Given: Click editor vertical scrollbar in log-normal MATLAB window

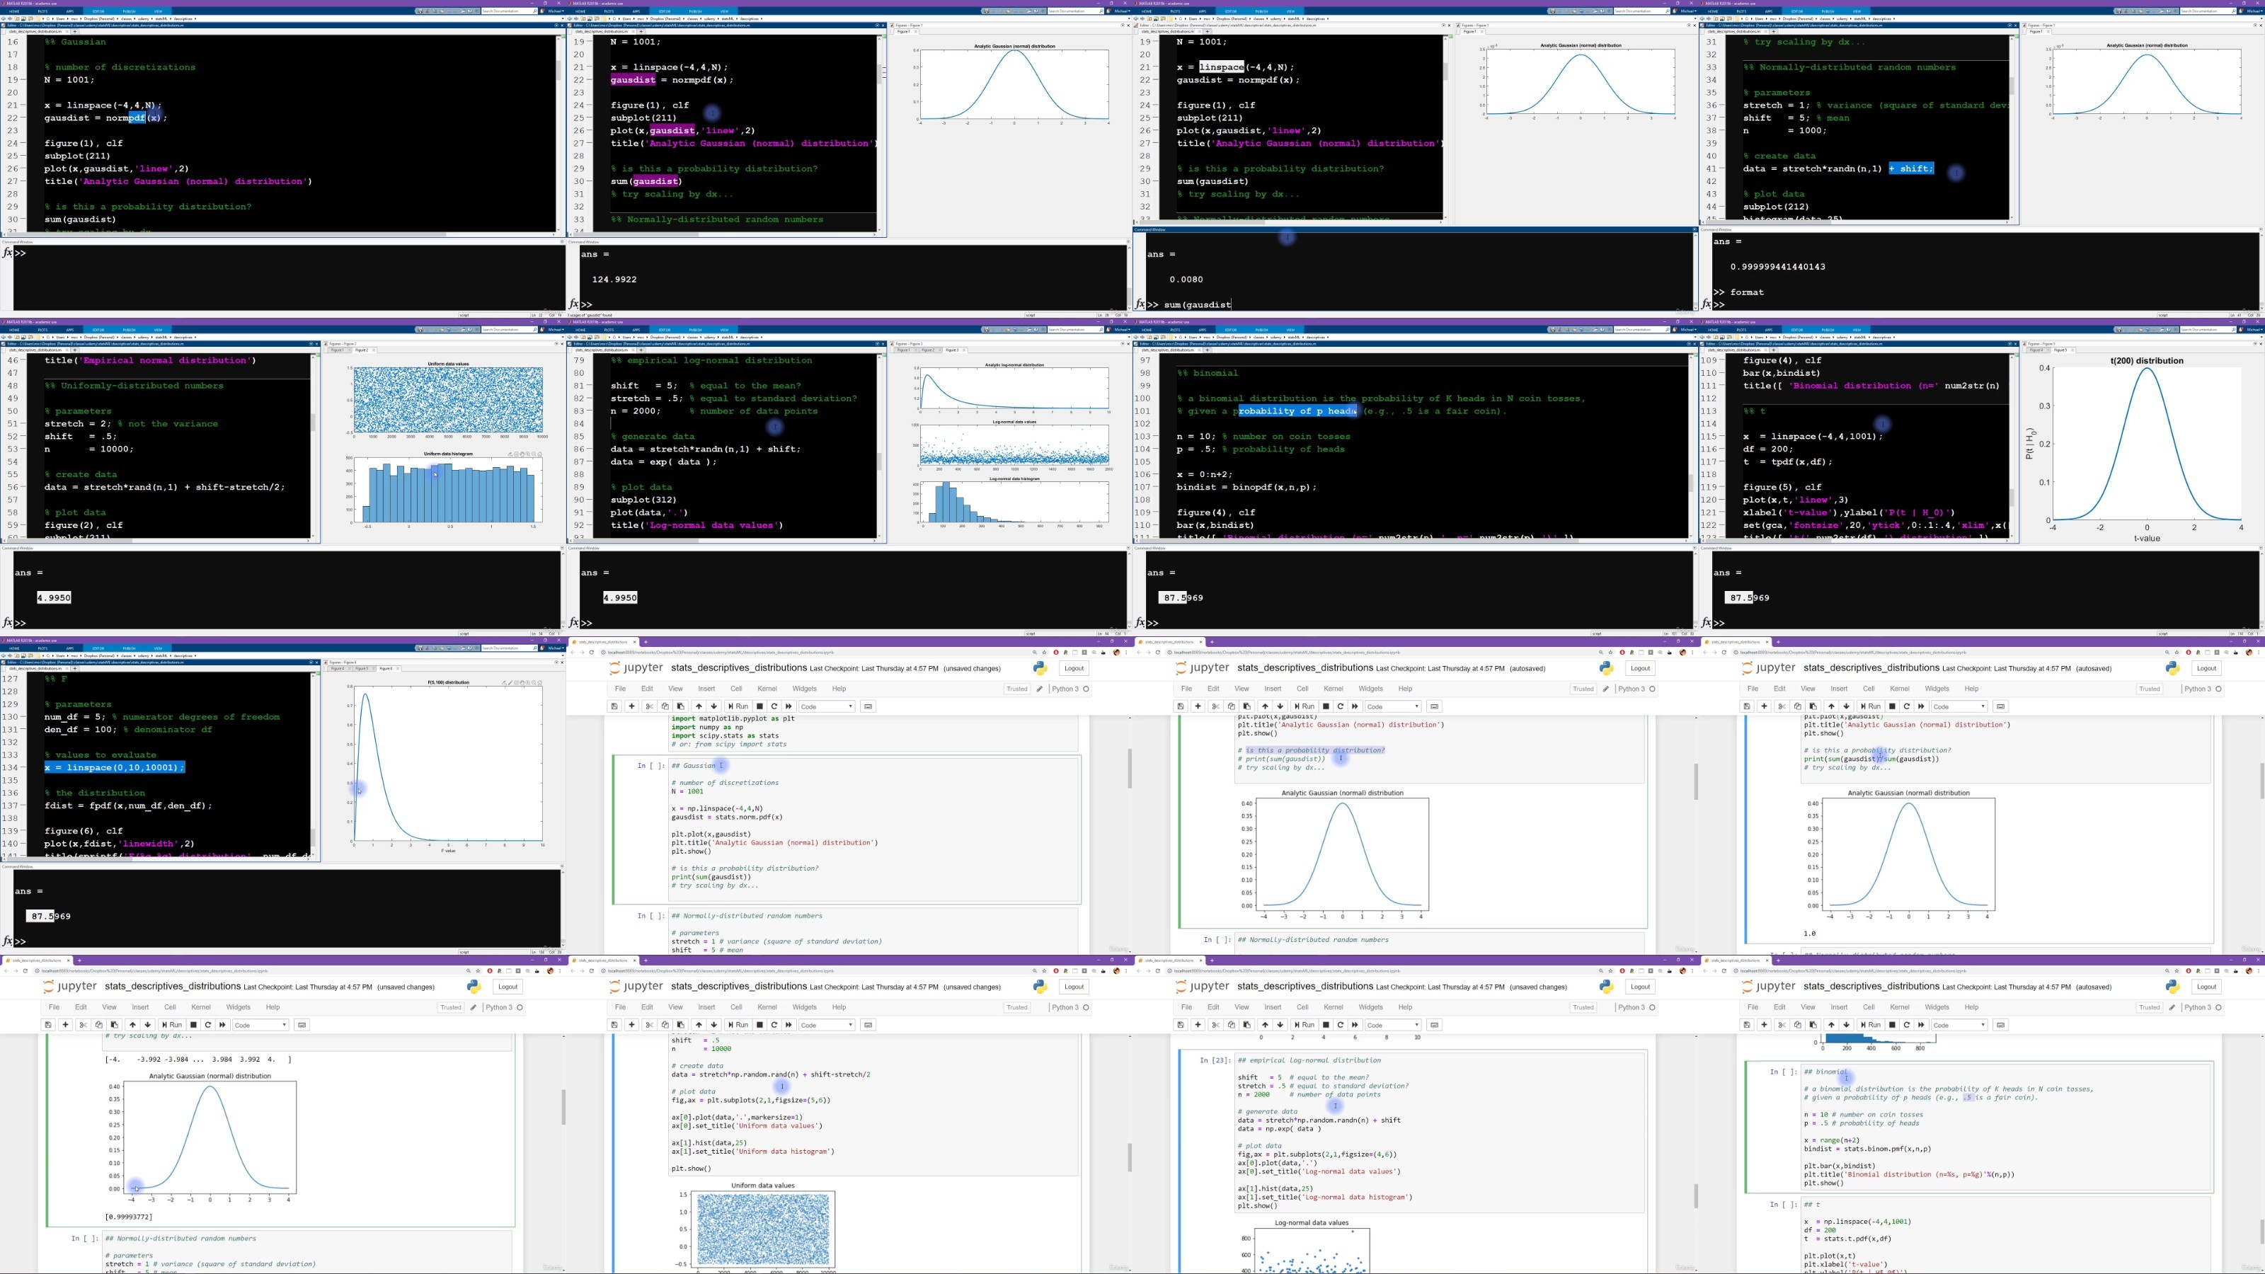Looking at the screenshot, I should click(x=879, y=461).
